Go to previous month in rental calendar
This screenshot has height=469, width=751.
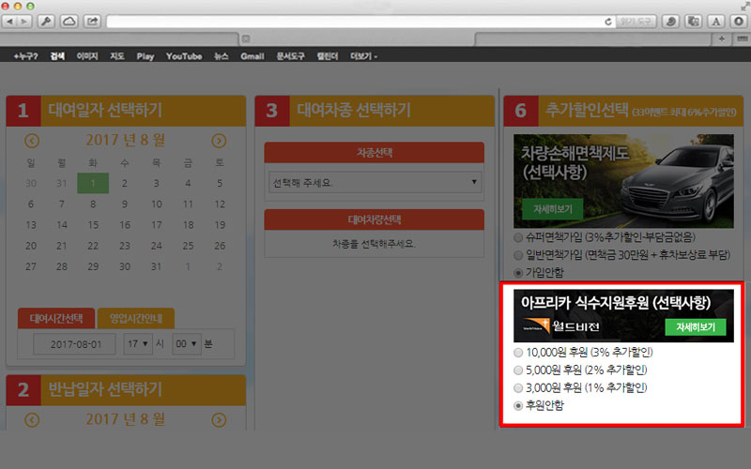[x=32, y=141]
